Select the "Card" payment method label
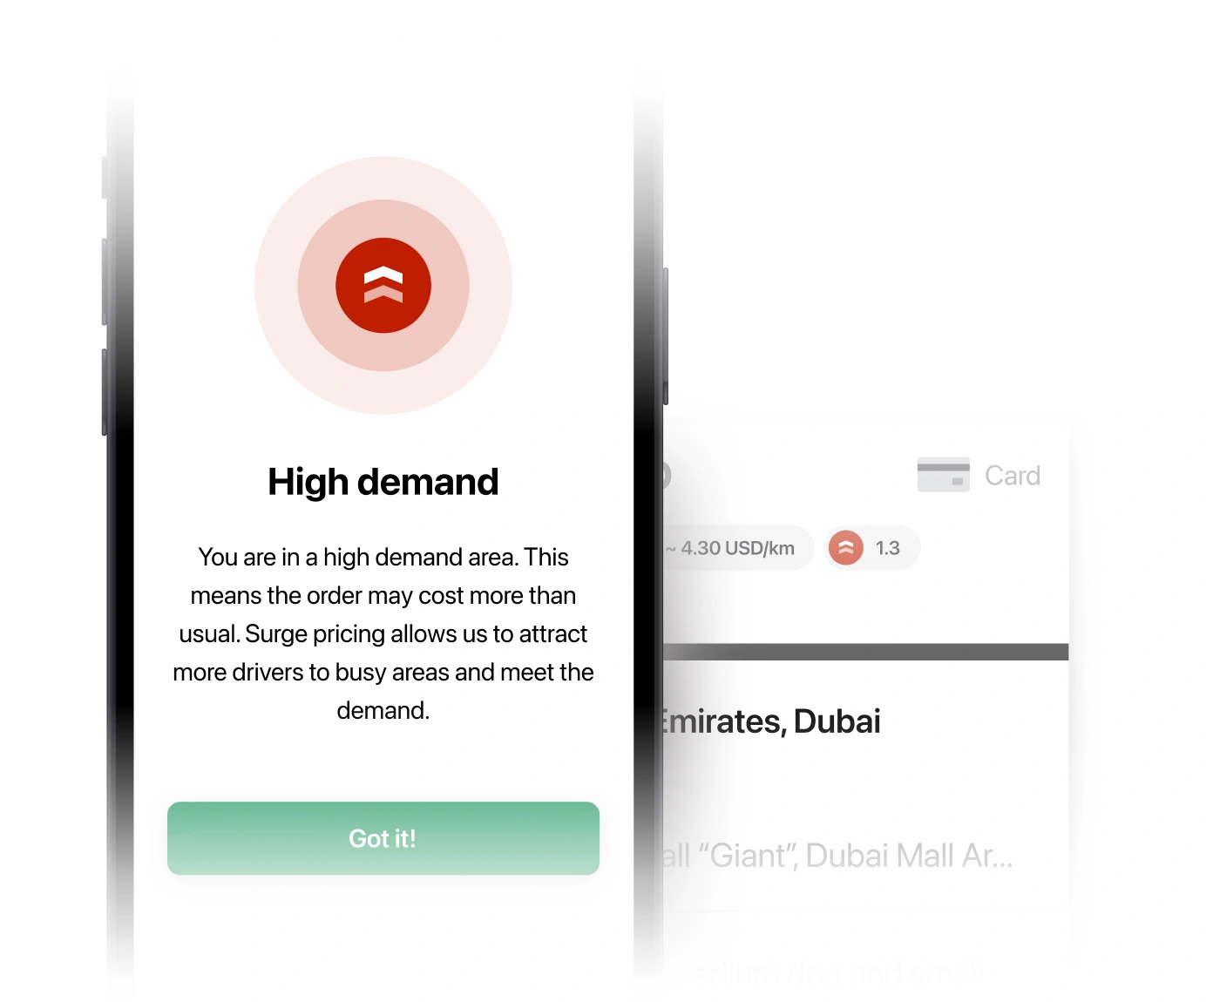This screenshot has width=1213, height=1002. pos(1013,476)
